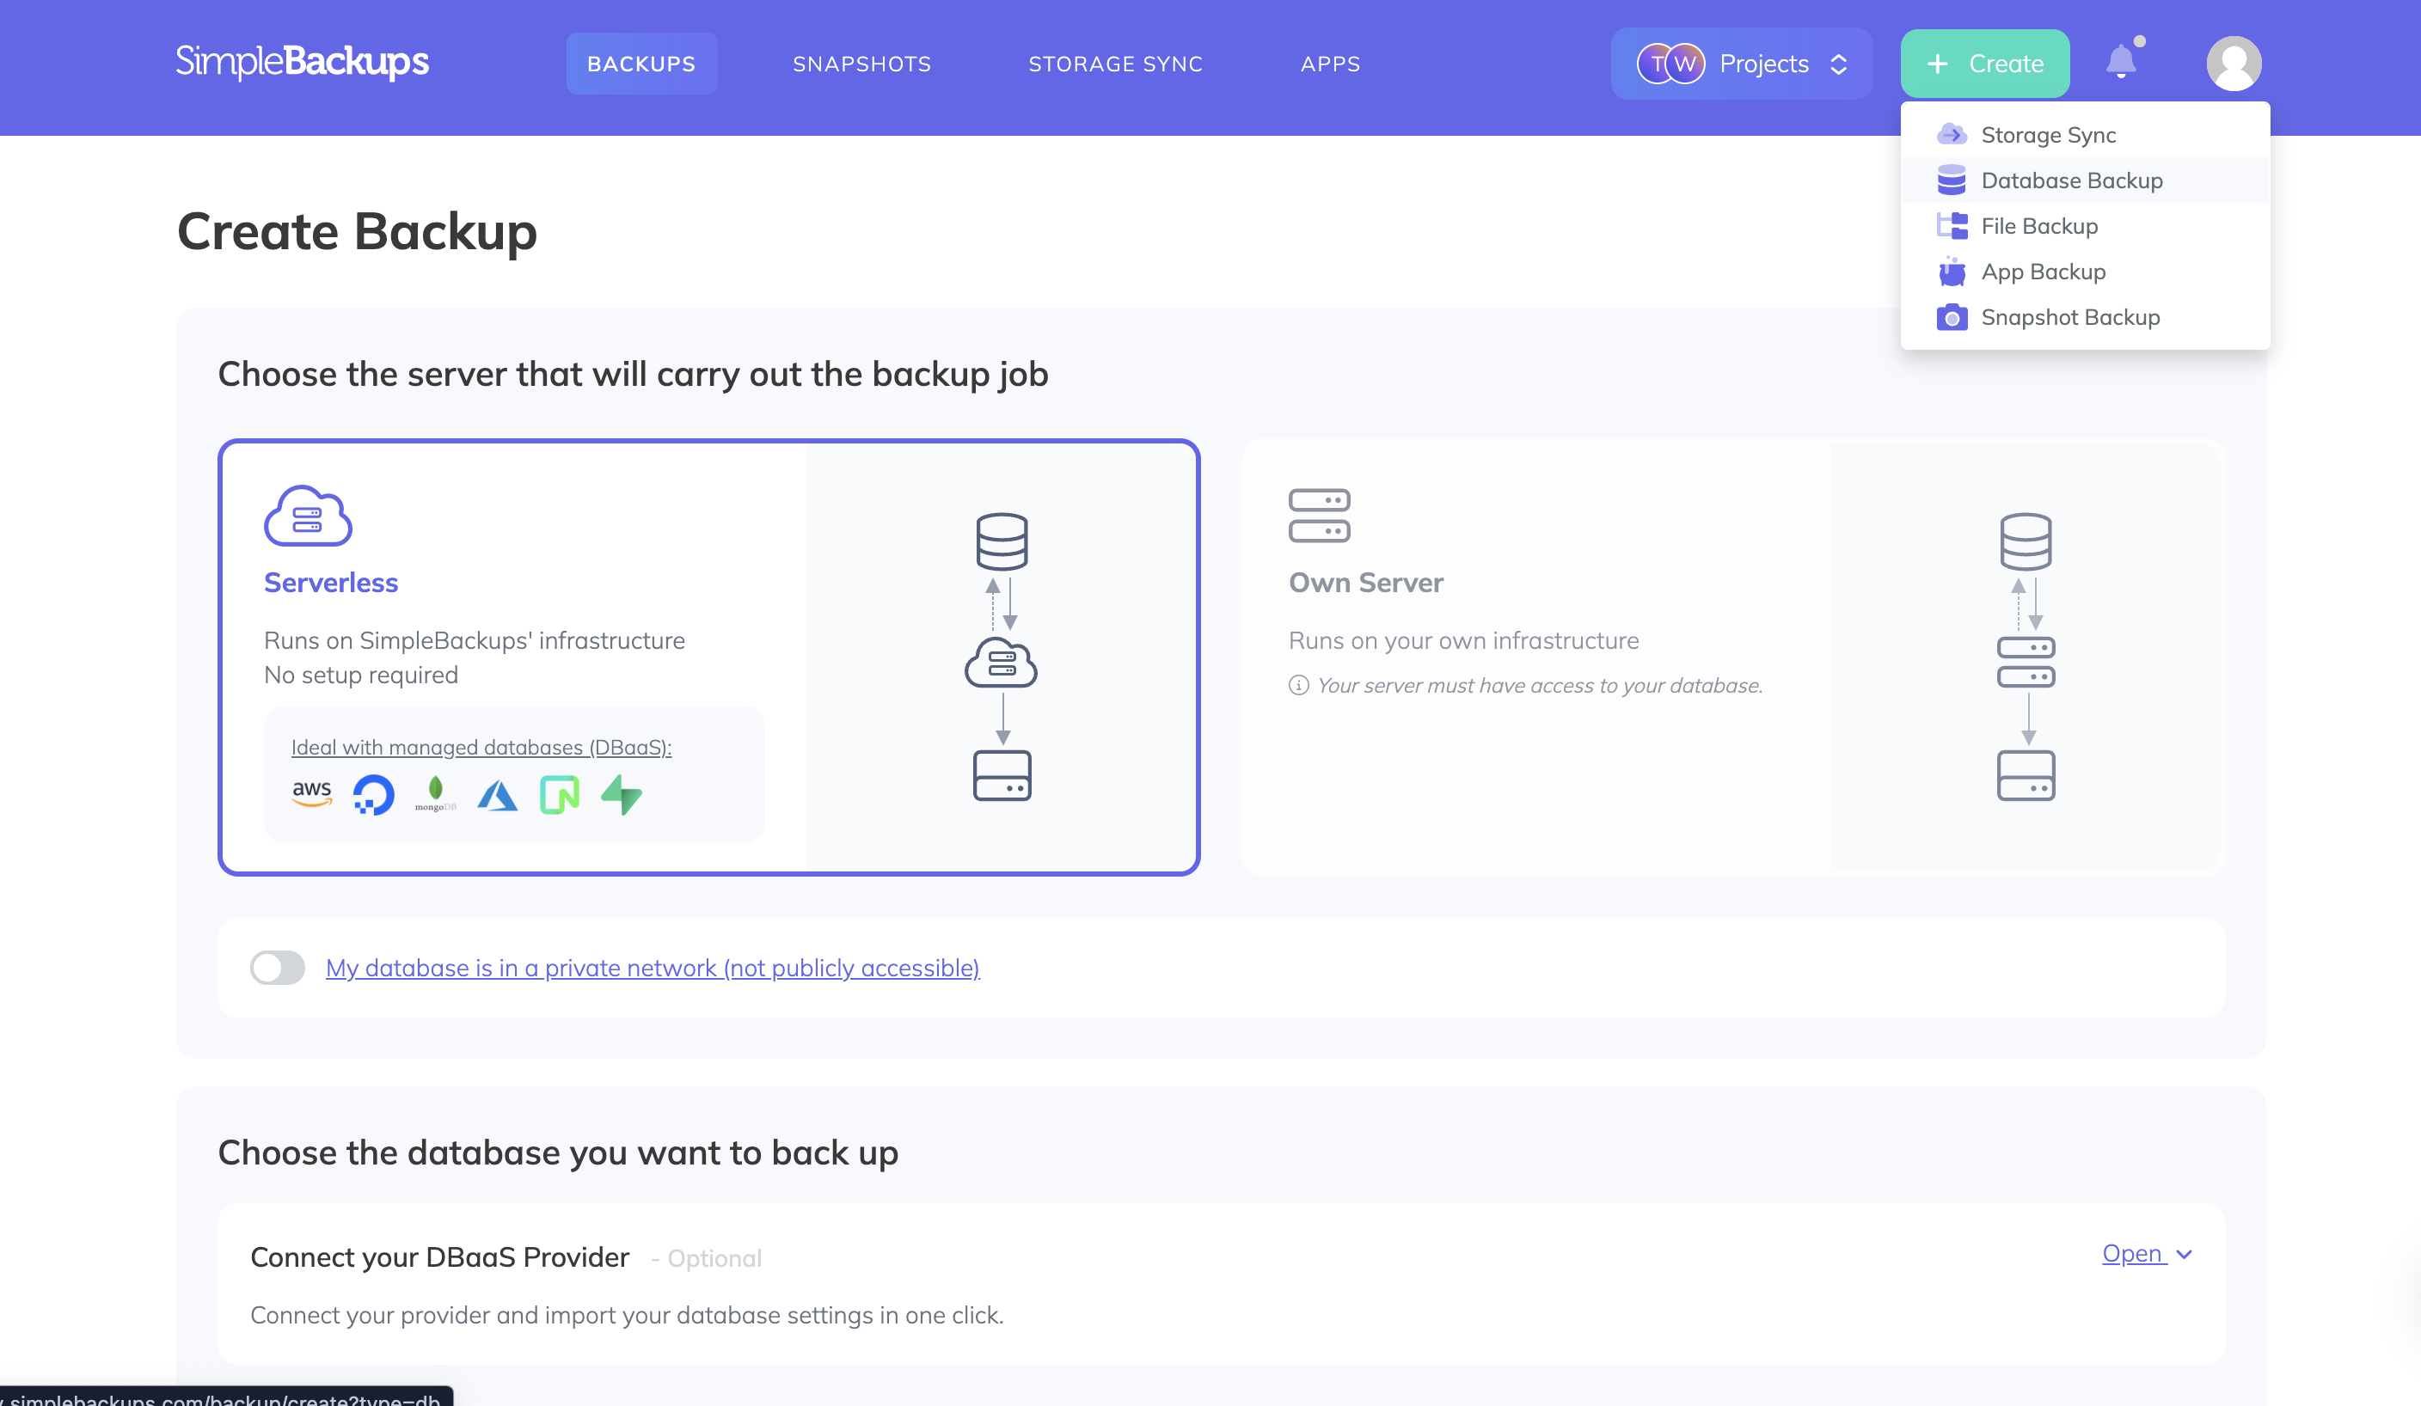Expand the Projects switcher dropdown
The width and height of the screenshot is (2421, 1406).
pyautogui.click(x=1741, y=64)
